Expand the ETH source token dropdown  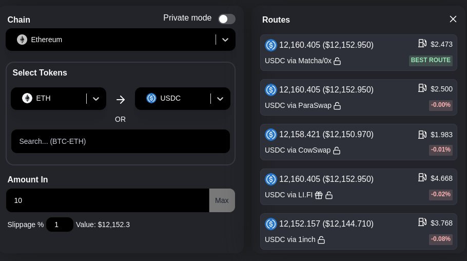pyautogui.click(x=96, y=99)
